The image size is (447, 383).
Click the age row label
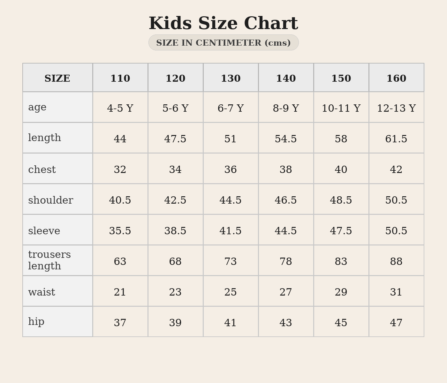tap(37, 107)
